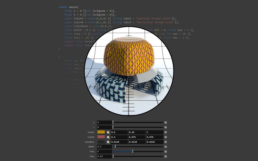Click the Fuzz parameter label
This screenshot has height=161, width=258.
pos(92,156)
